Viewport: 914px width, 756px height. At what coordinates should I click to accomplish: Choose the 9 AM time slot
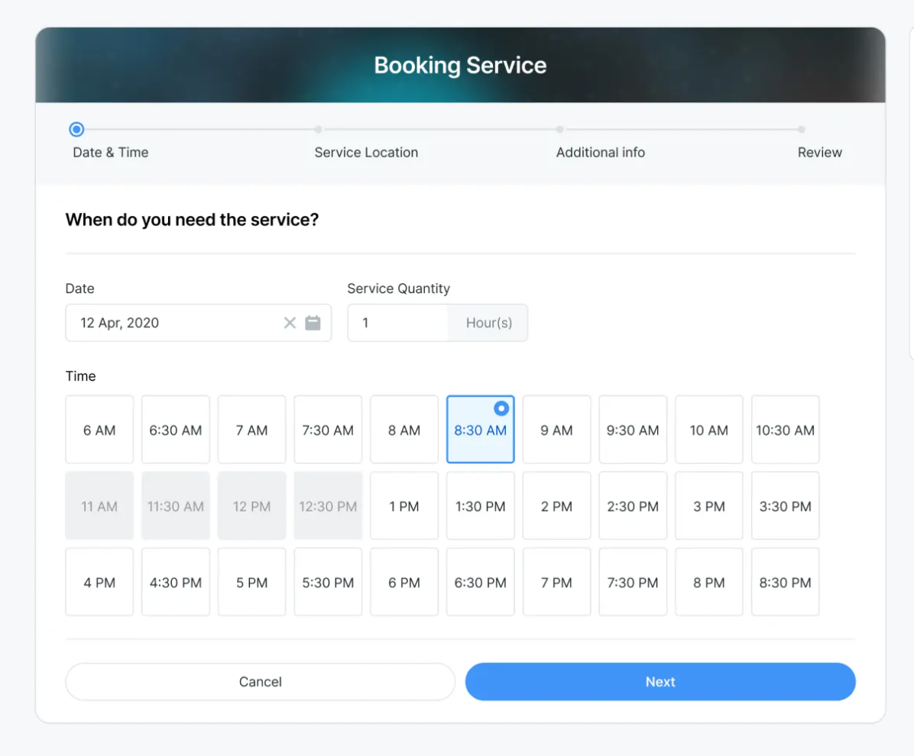point(556,430)
